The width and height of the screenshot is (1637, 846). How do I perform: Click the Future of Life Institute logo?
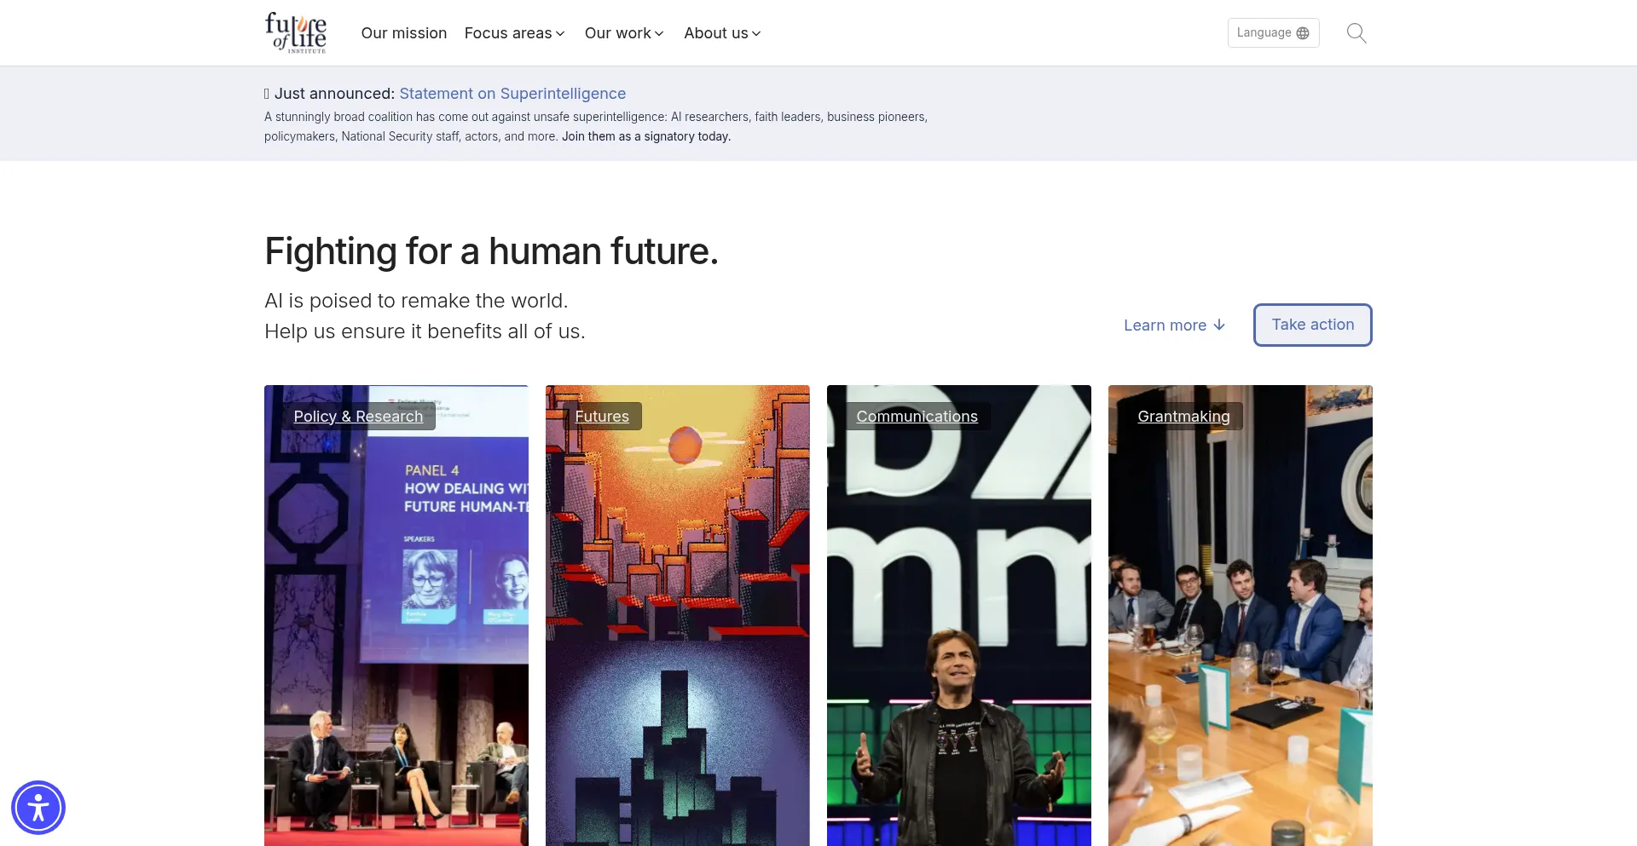pos(295,33)
